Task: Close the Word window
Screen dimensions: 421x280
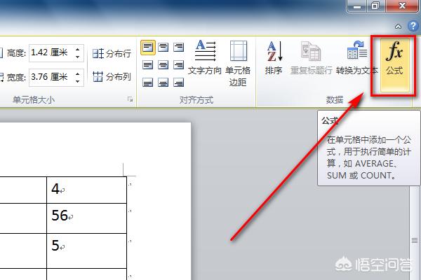Action: tap(402, 6)
